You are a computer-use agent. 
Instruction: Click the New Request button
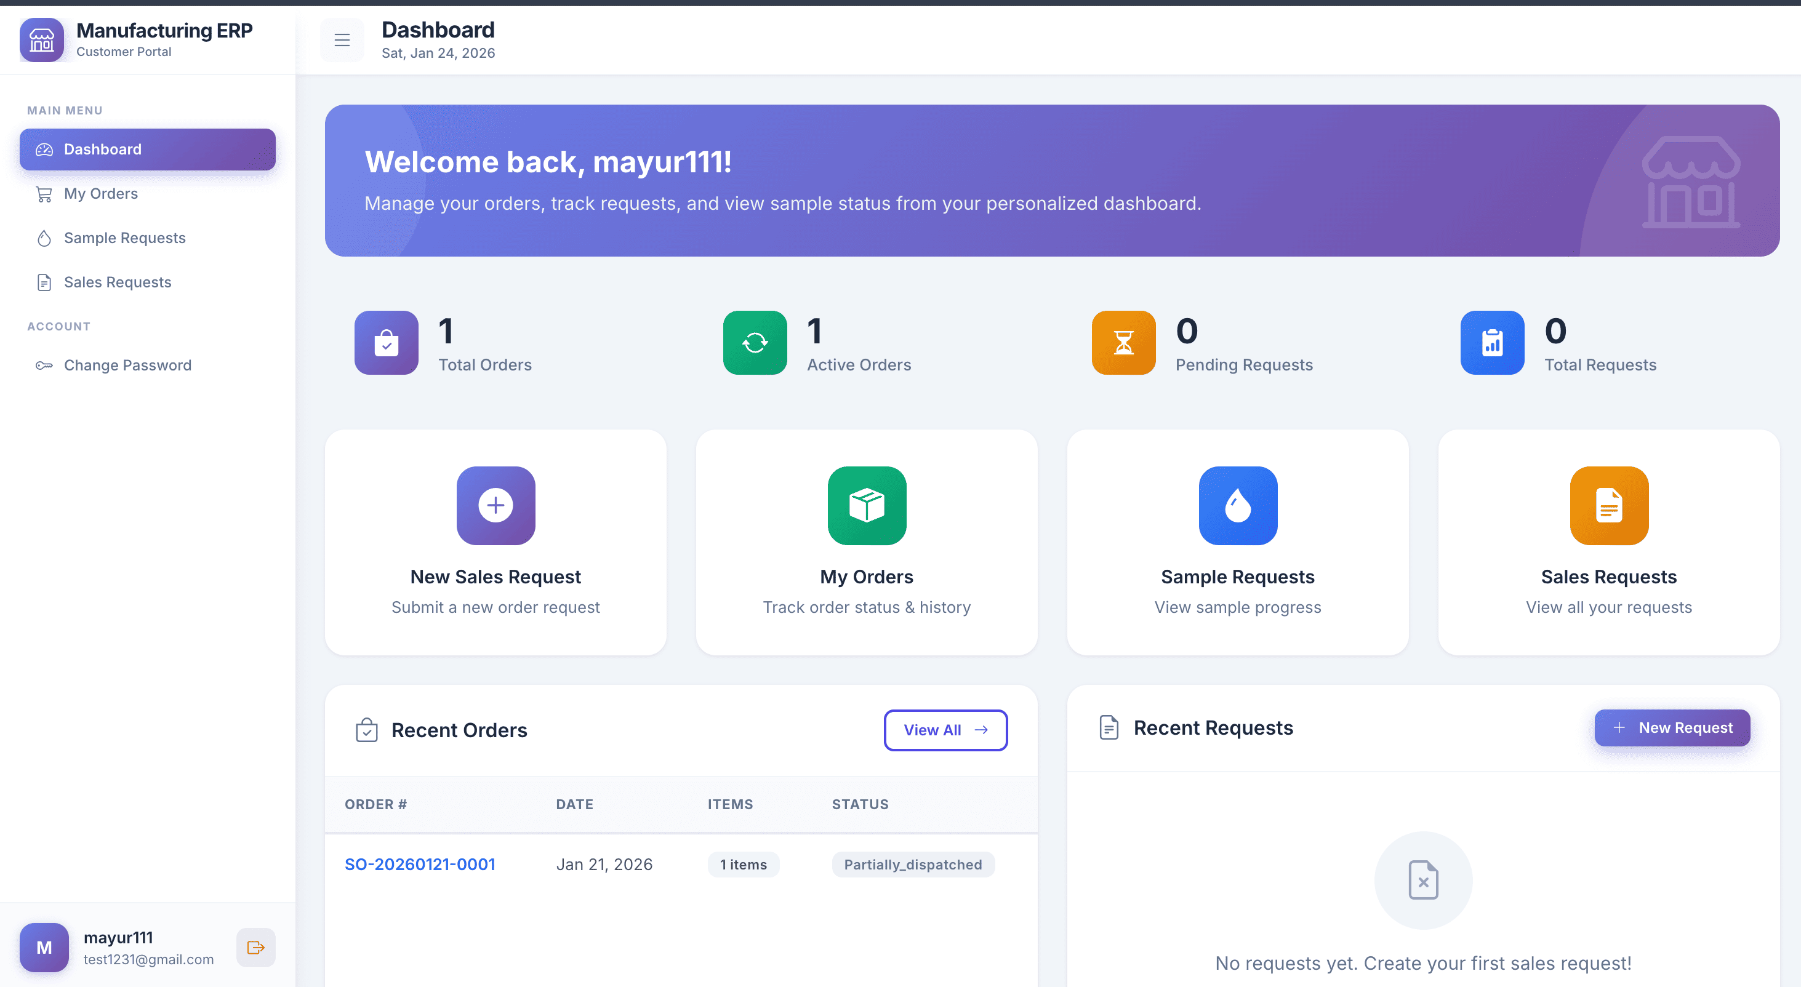pos(1672,728)
